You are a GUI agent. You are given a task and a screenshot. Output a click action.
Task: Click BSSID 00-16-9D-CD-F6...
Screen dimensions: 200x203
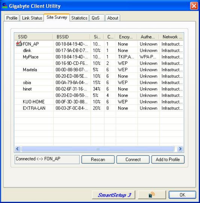tap(72, 63)
